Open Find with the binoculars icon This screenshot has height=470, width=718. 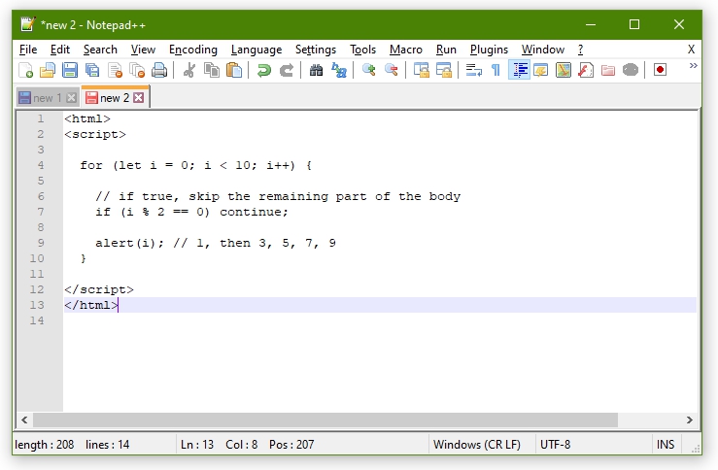(316, 70)
